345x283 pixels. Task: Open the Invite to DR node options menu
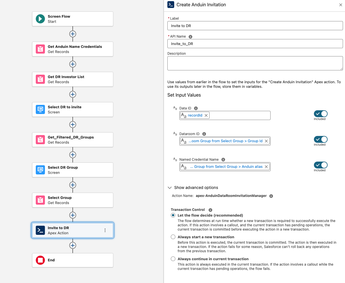click(x=105, y=230)
